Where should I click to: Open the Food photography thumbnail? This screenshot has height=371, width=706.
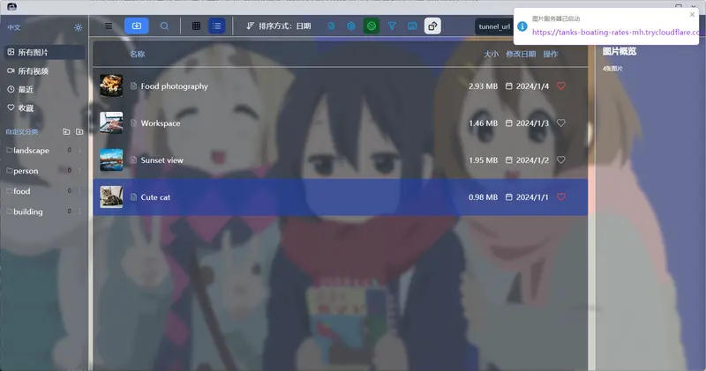pos(111,85)
